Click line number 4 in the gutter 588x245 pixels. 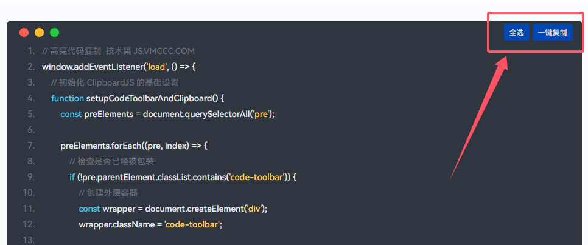pos(30,98)
